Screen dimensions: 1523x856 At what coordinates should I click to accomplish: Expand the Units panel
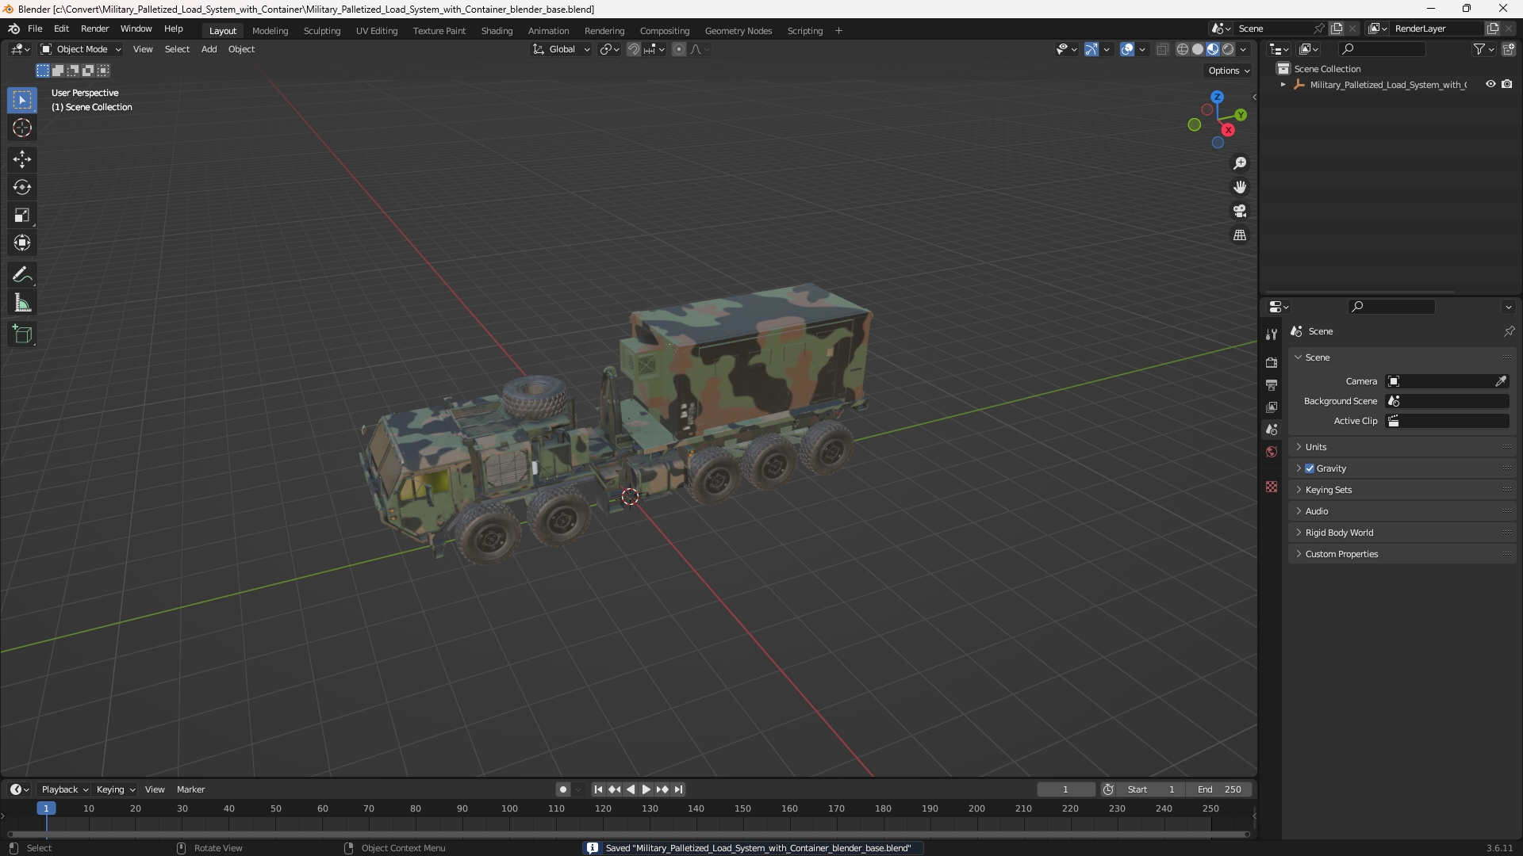point(1402,447)
